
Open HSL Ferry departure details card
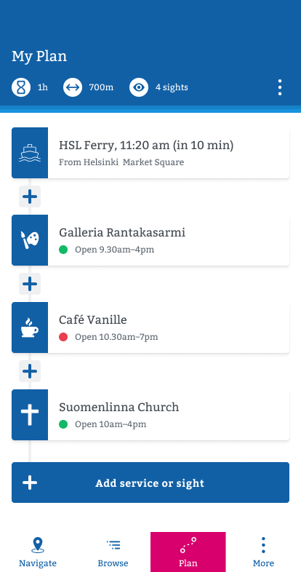pos(150,153)
